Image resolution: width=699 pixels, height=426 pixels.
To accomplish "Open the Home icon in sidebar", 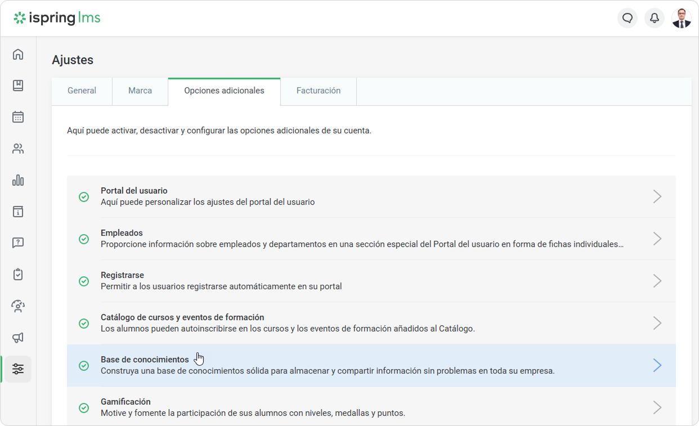I will 18,54.
